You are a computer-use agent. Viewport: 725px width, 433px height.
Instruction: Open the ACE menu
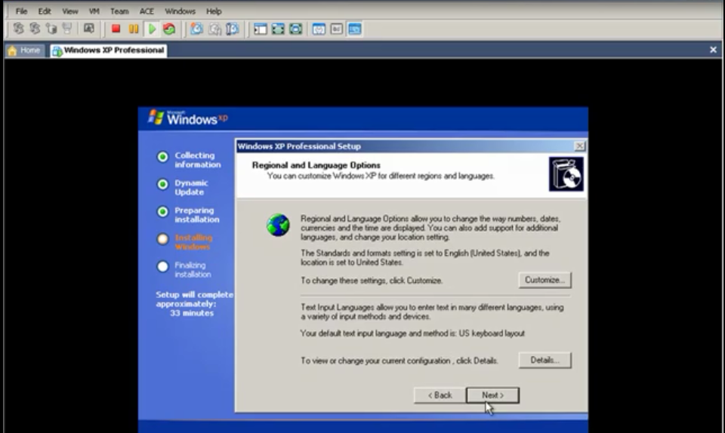(x=147, y=11)
